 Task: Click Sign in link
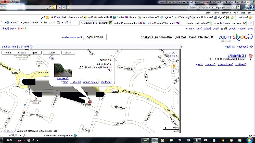pyautogui.click(x=6, y=29)
